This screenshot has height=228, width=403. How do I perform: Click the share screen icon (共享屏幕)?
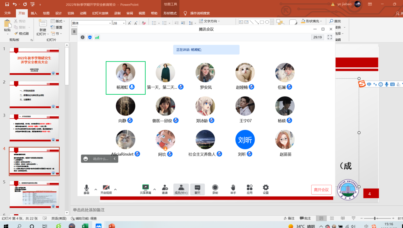146,188
